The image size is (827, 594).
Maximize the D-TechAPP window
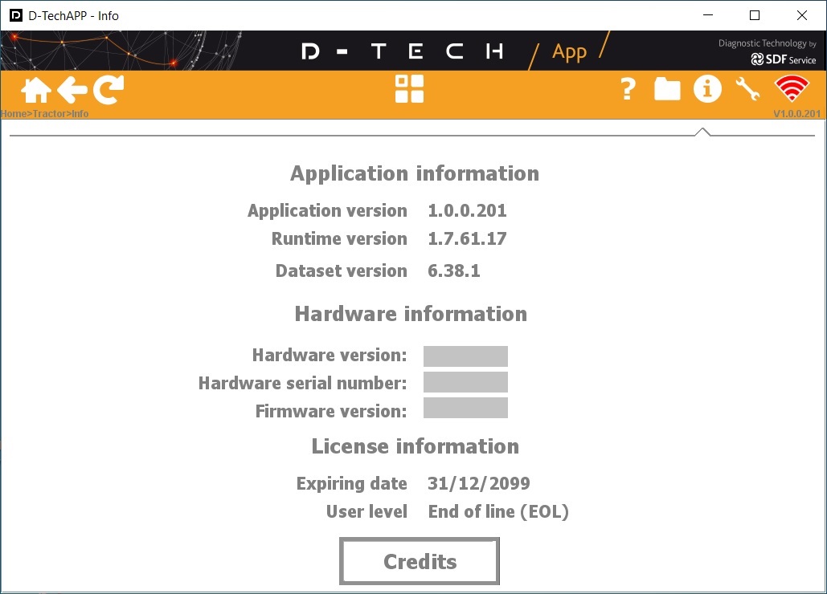pyautogui.click(x=755, y=15)
